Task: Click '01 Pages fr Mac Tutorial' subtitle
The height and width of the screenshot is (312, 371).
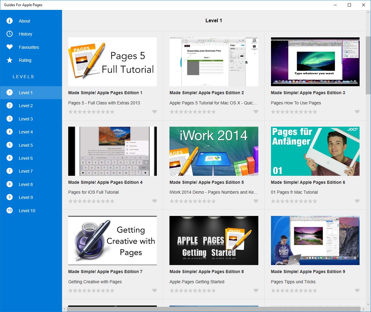Action: 294,192
